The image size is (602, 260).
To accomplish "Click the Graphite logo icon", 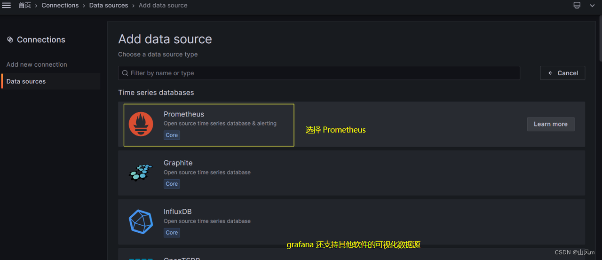I will [x=141, y=173].
